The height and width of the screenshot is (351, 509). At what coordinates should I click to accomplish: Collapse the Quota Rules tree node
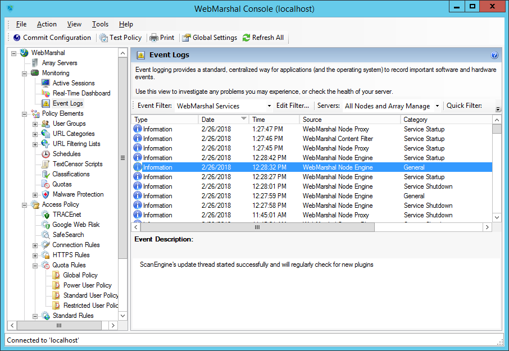pyautogui.click(x=35, y=265)
